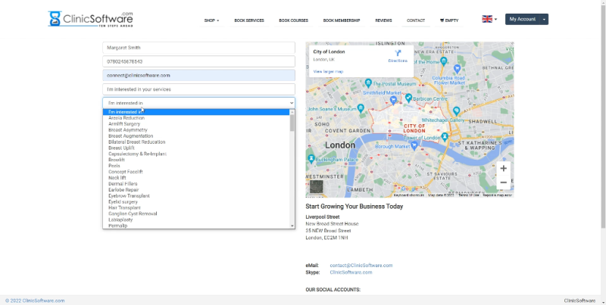Zoom in the map with plus icon

point(503,168)
